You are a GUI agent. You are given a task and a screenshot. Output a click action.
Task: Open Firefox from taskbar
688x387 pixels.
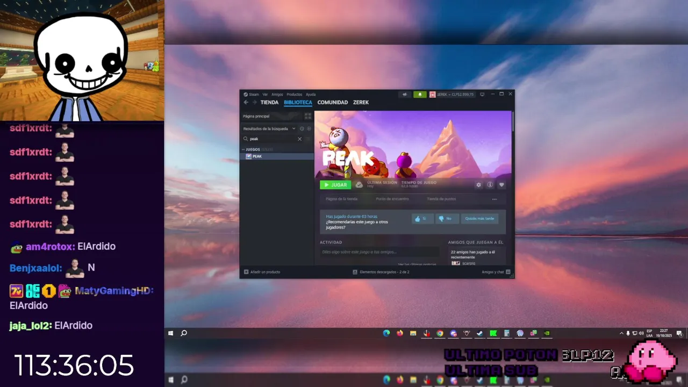tap(400, 333)
